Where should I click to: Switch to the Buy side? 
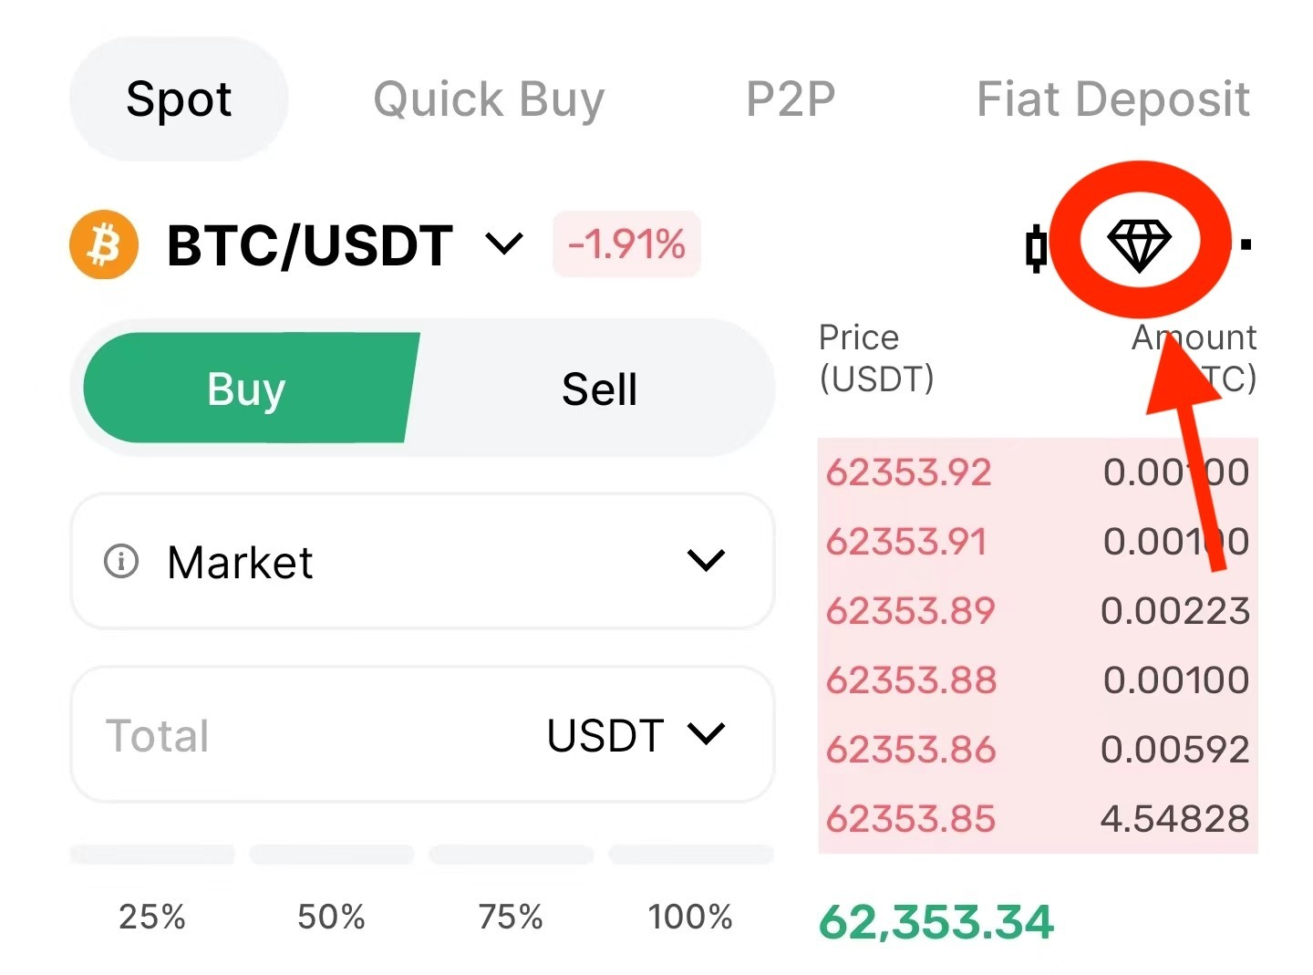(246, 389)
